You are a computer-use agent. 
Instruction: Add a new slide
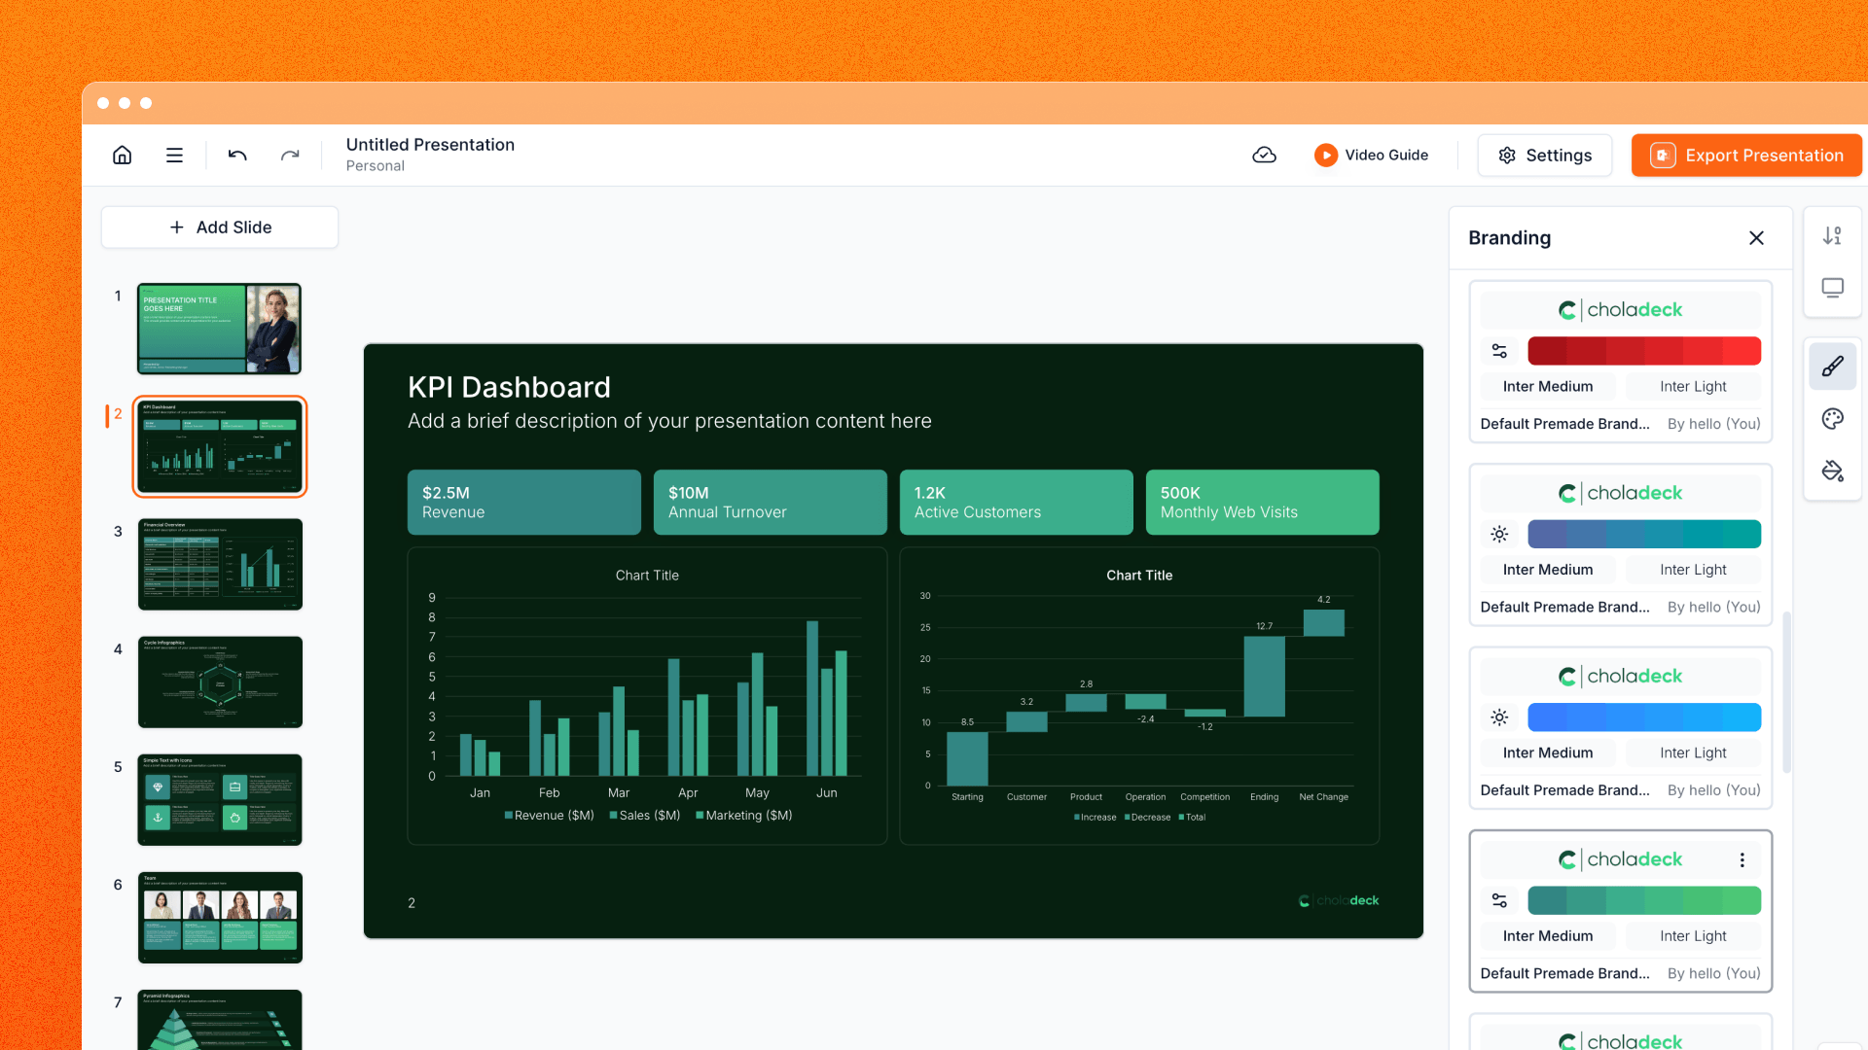[x=220, y=227]
